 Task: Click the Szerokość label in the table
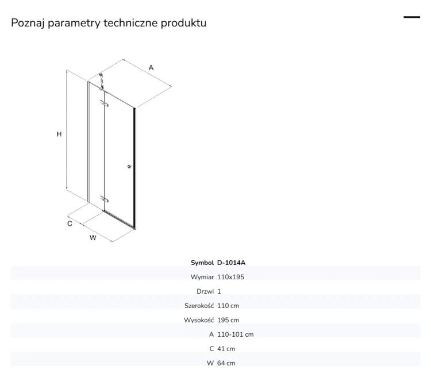tap(199, 306)
